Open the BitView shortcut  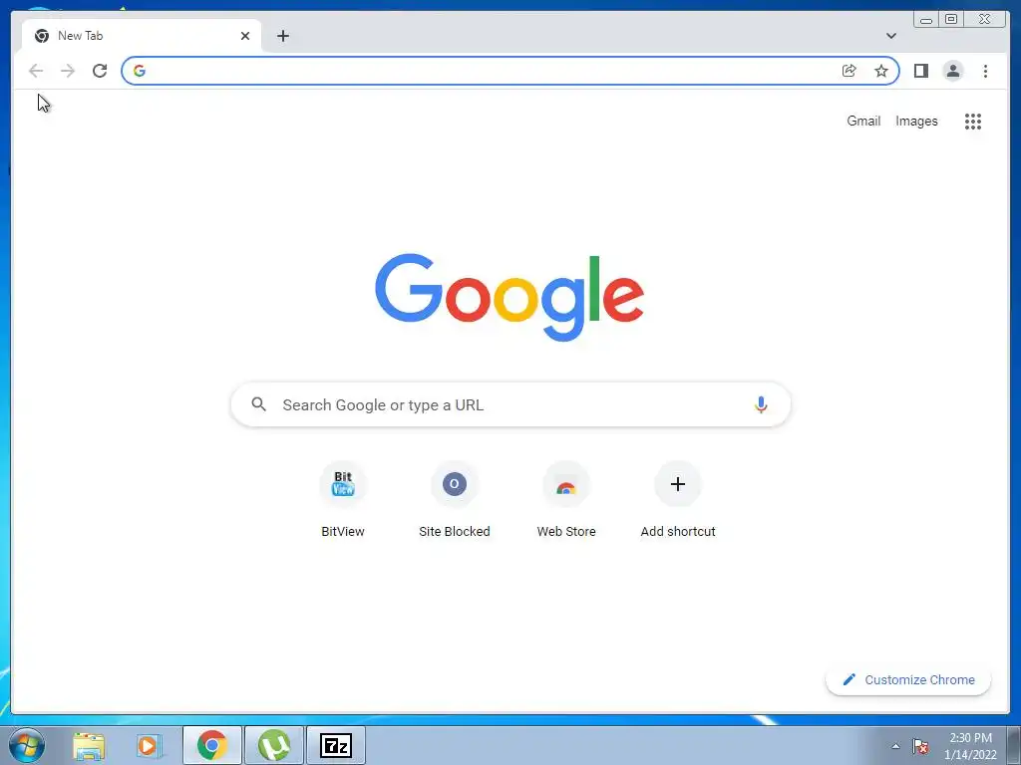[x=343, y=500]
